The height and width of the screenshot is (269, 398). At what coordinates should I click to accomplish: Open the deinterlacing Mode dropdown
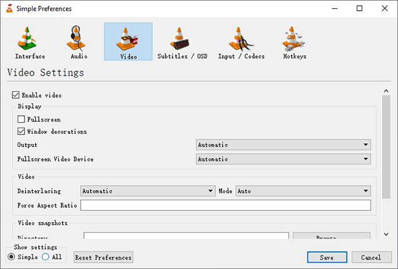[x=303, y=191]
